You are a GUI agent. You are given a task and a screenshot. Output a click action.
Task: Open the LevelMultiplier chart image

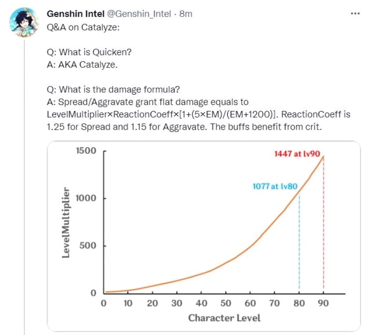(204, 236)
